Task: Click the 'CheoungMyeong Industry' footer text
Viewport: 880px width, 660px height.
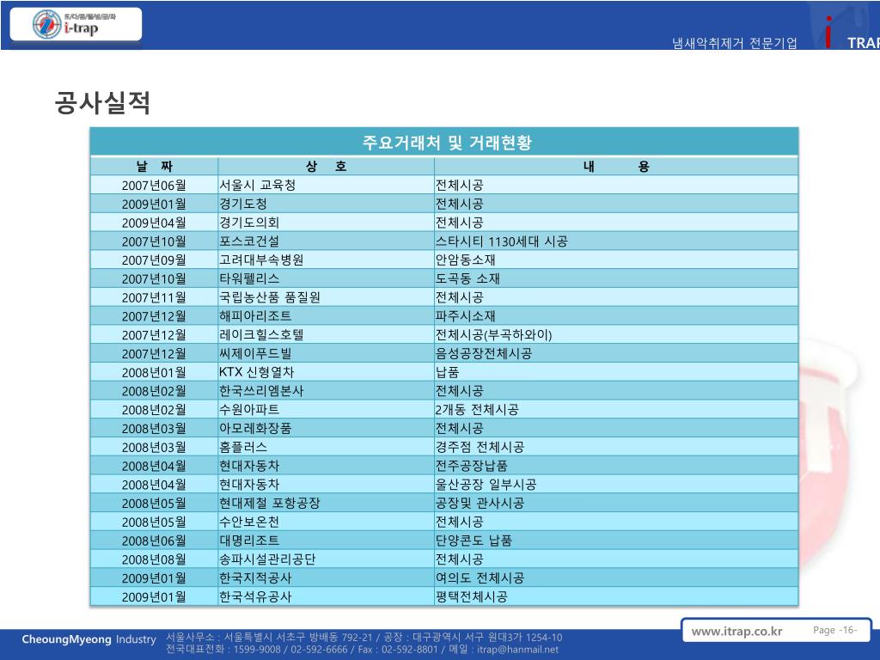Action: [x=89, y=639]
